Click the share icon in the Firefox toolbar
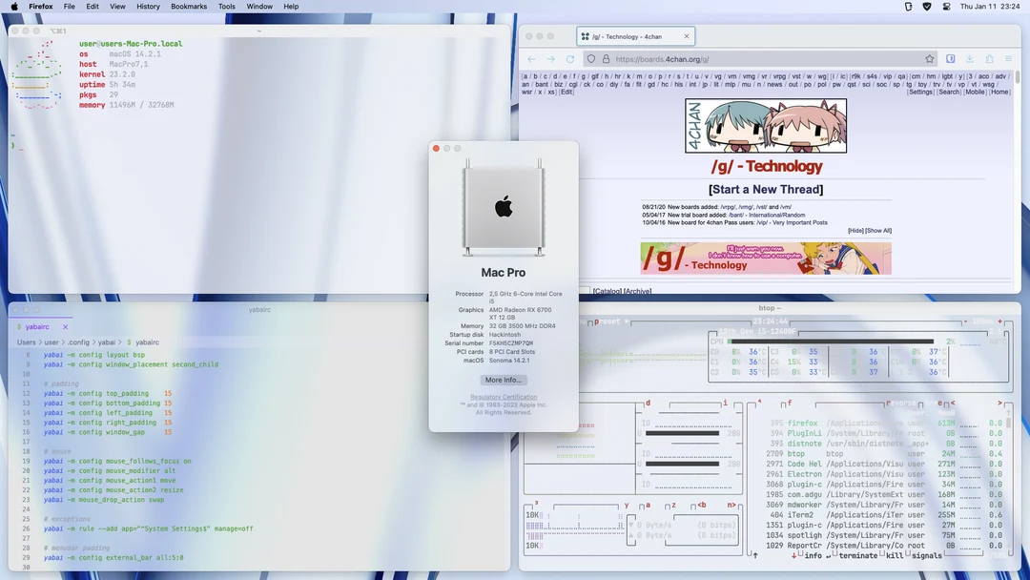The image size is (1030, 580). click(989, 58)
